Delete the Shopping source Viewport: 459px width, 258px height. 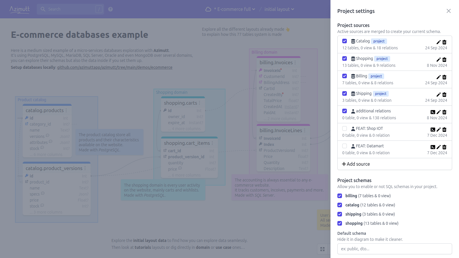(444, 60)
